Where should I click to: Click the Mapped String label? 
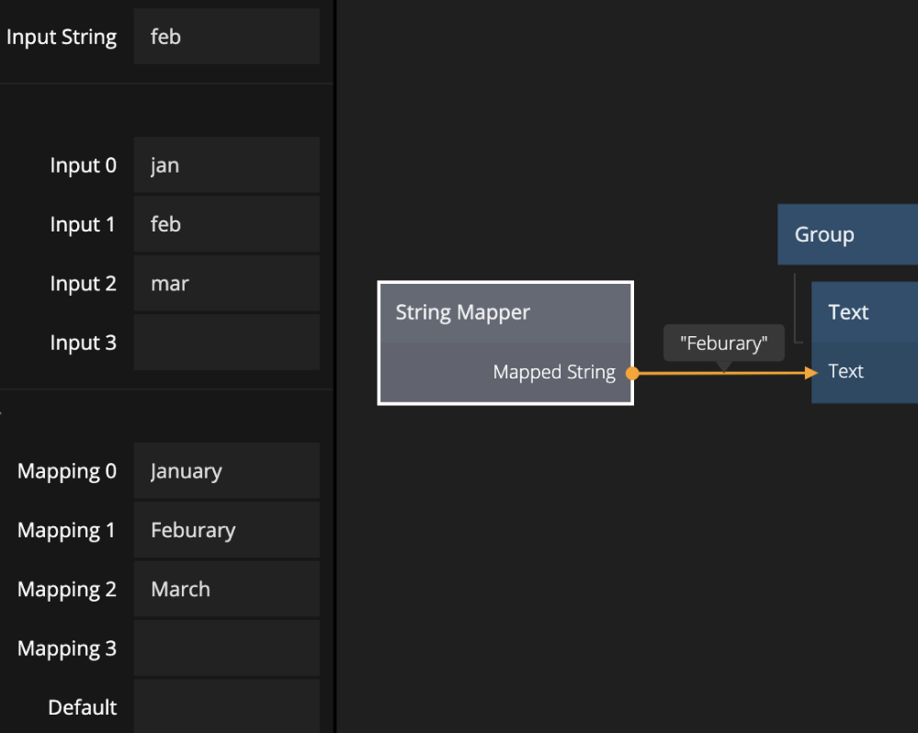(x=554, y=372)
